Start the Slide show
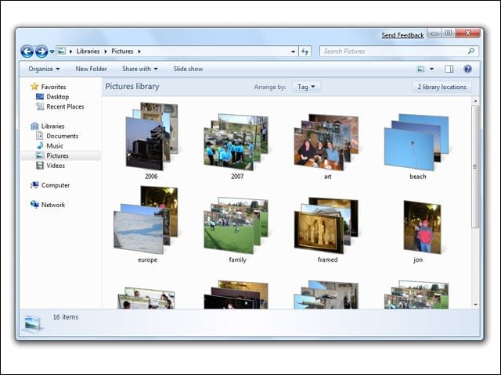This screenshot has width=501, height=375. 188,69
